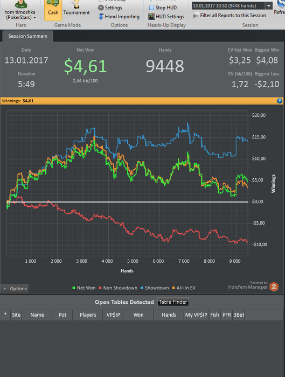The width and height of the screenshot is (285, 377).
Task: Open HUD Settings
Action: coord(166,17)
